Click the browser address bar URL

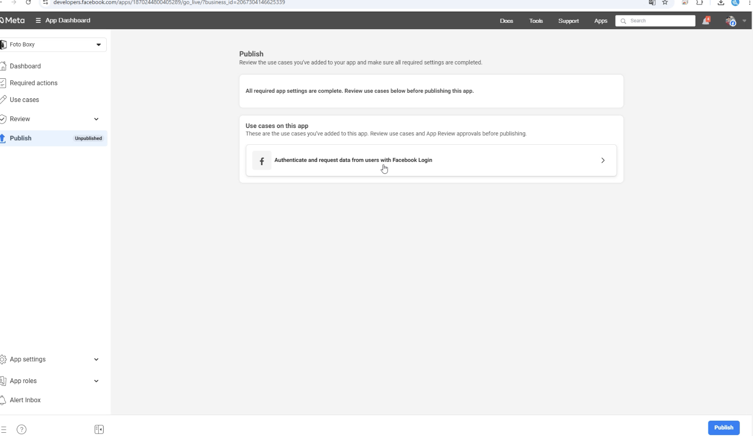[169, 3]
